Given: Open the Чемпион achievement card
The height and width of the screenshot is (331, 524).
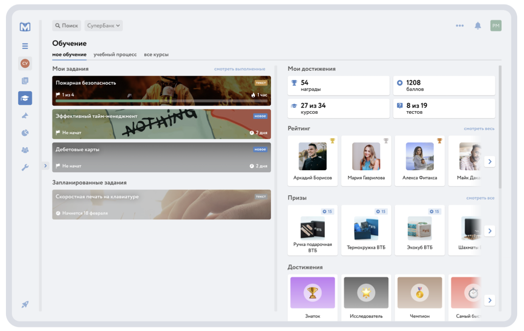Looking at the screenshot, I should point(420,297).
